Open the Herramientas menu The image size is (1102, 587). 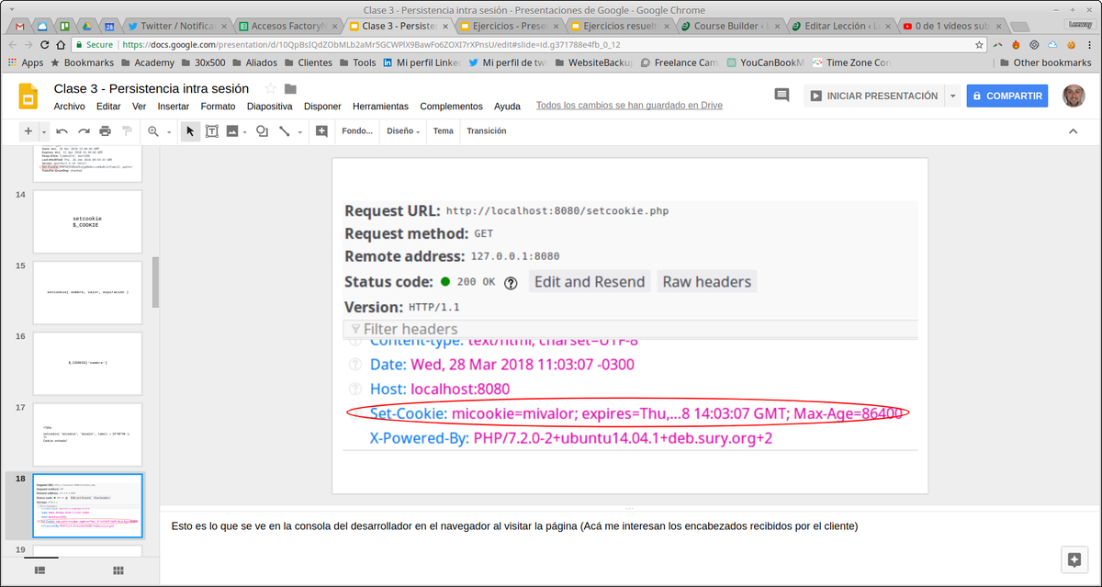click(381, 107)
